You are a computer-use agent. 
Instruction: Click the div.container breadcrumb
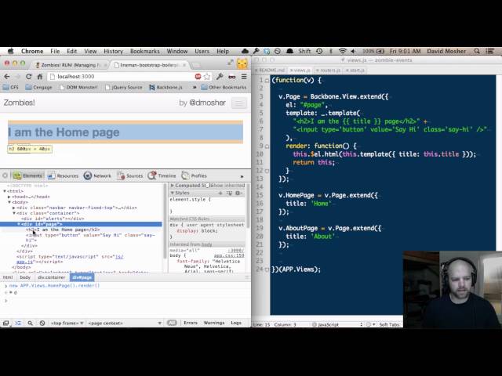51,277
